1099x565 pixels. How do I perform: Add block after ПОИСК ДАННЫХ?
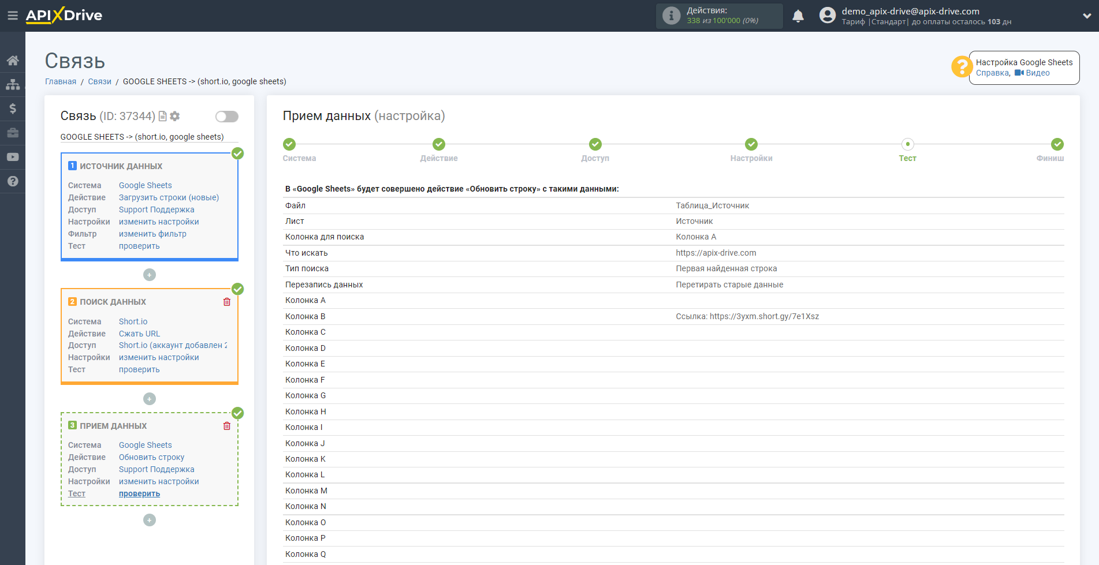pyautogui.click(x=150, y=399)
